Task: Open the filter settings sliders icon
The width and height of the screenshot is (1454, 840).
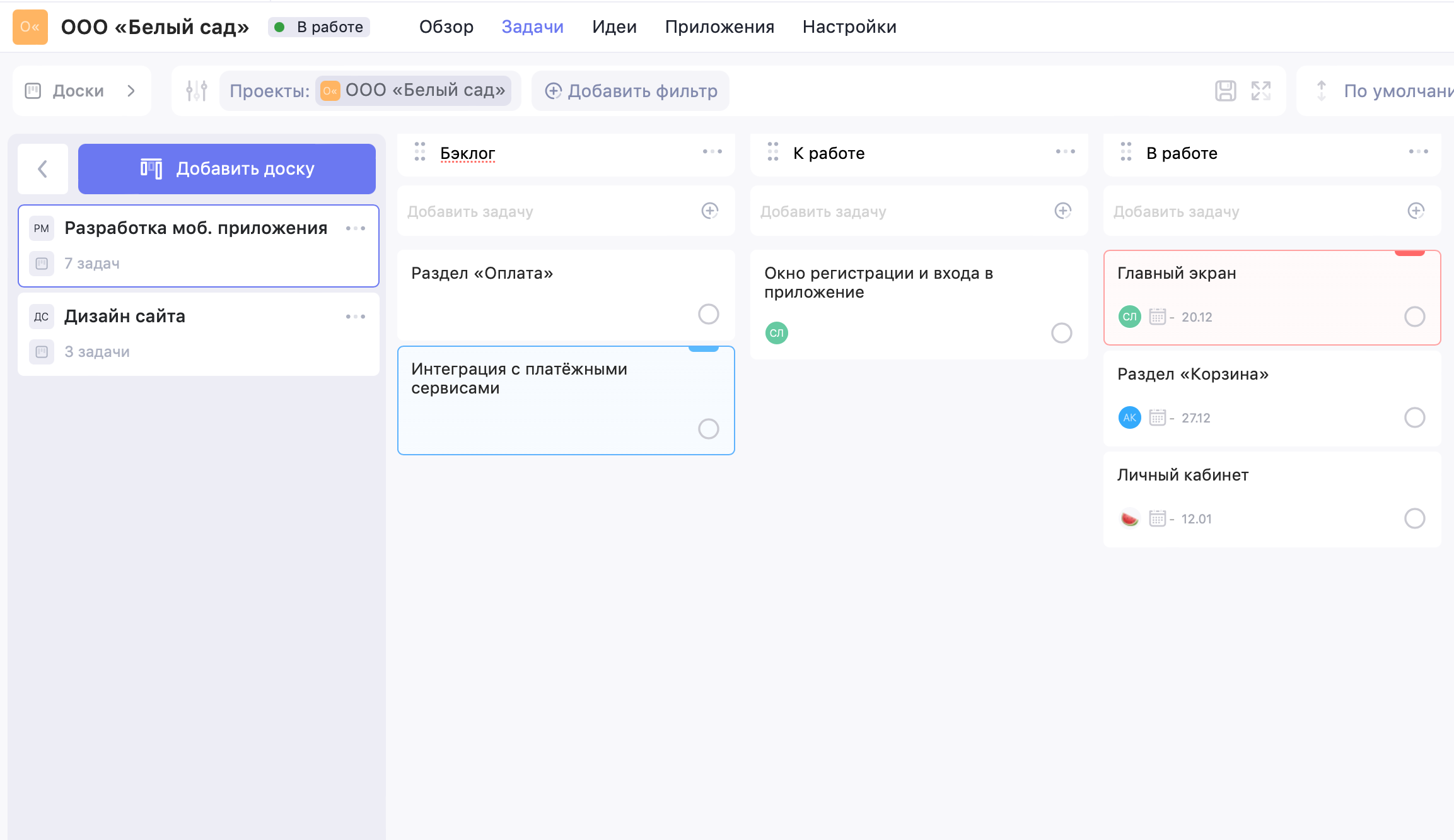Action: (196, 90)
